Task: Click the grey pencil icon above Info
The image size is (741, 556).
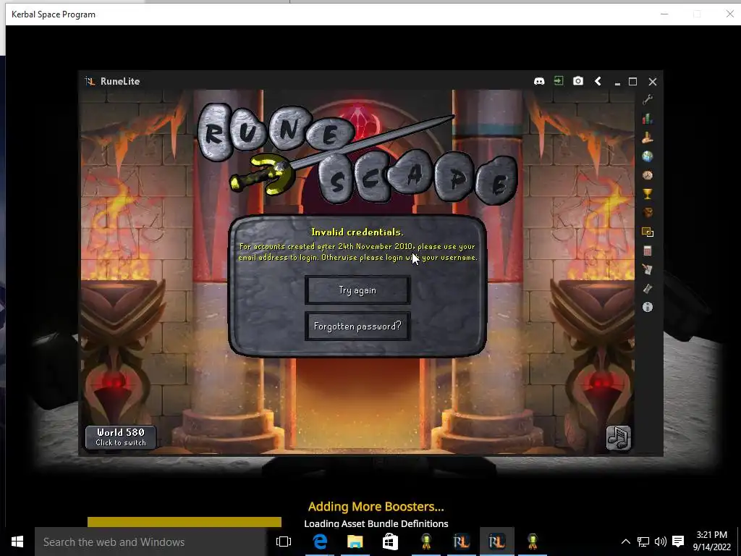Action: point(648,288)
